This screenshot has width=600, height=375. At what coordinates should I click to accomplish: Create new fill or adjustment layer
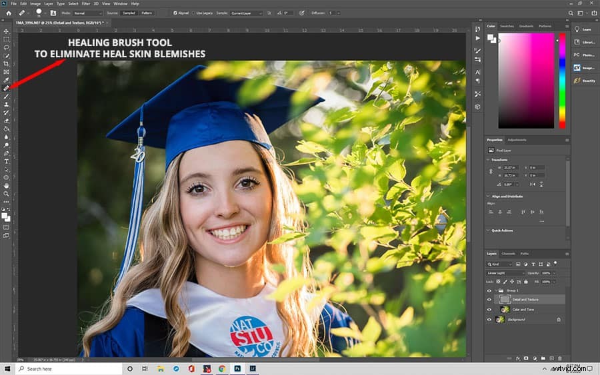coord(535,358)
